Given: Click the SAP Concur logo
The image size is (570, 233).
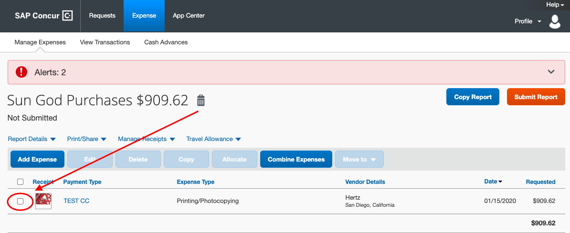Looking at the screenshot, I should tap(43, 16).
